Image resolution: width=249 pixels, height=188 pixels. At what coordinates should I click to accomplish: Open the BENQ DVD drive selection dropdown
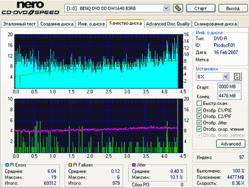coord(166,8)
